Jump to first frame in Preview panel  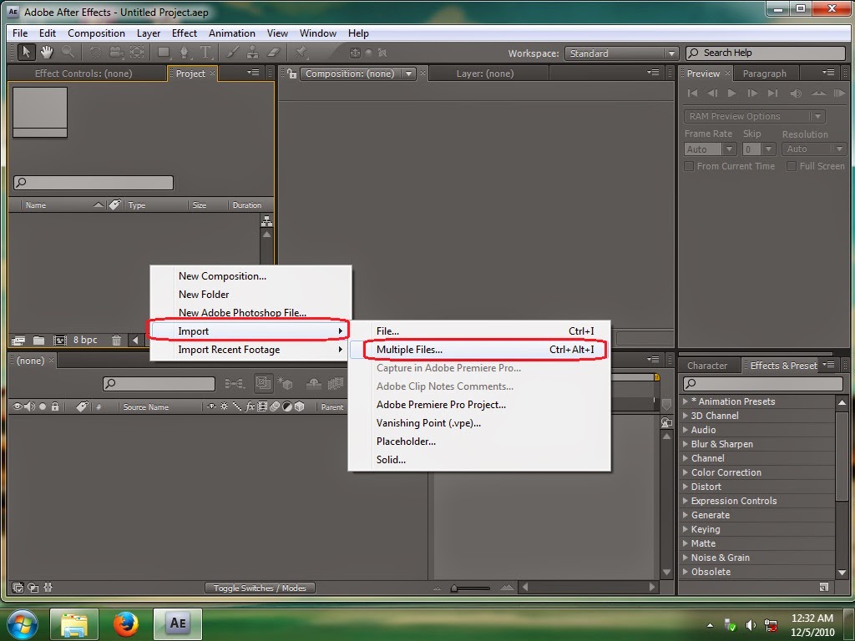(x=692, y=93)
